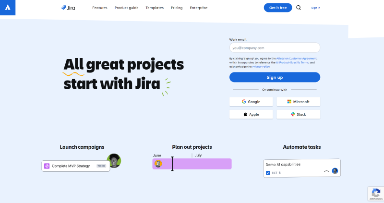Open the search magnifier icon
Screen dimensions: 384x203
click(298, 8)
